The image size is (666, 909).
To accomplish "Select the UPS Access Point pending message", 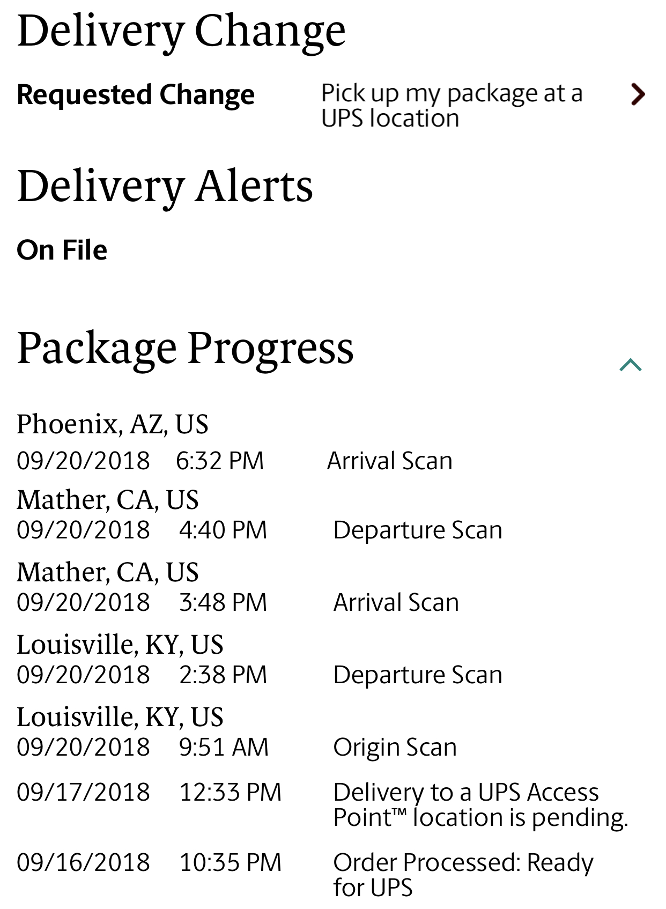I will [480, 805].
